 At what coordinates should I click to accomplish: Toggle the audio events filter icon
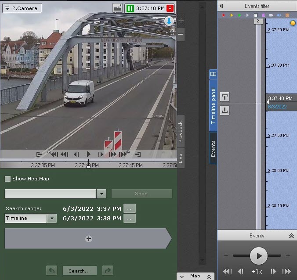coord(279,15)
